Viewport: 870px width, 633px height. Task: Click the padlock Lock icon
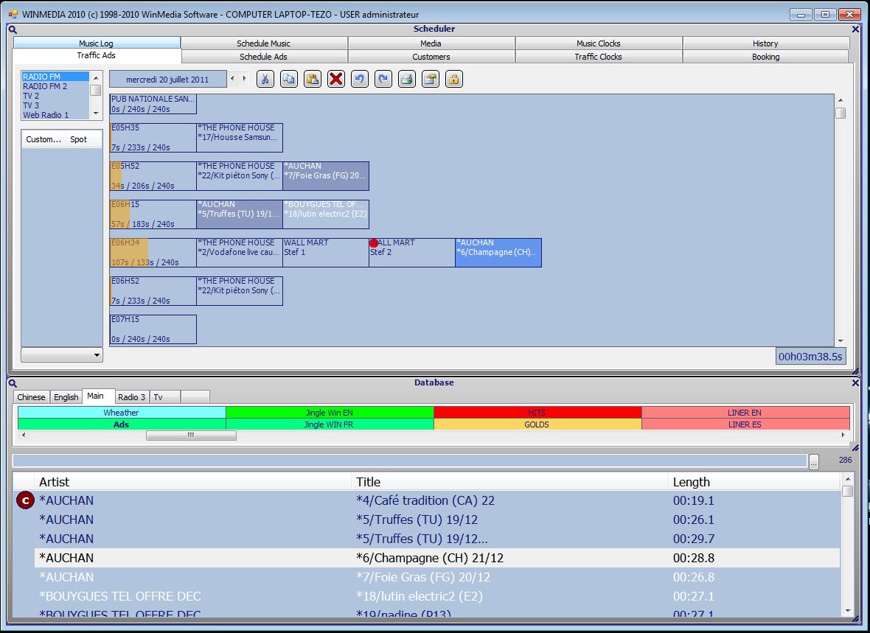pyautogui.click(x=454, y=79)
